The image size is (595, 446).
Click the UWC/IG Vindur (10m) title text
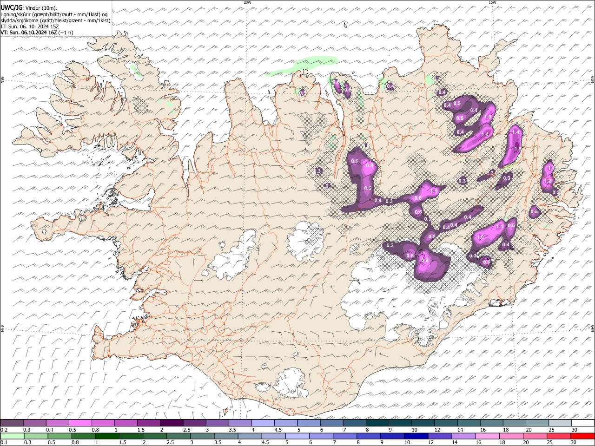29,7
